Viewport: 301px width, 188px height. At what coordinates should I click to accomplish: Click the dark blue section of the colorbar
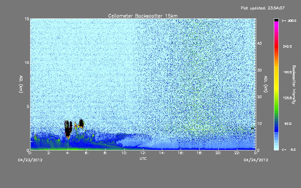click(x=276, y=127)
